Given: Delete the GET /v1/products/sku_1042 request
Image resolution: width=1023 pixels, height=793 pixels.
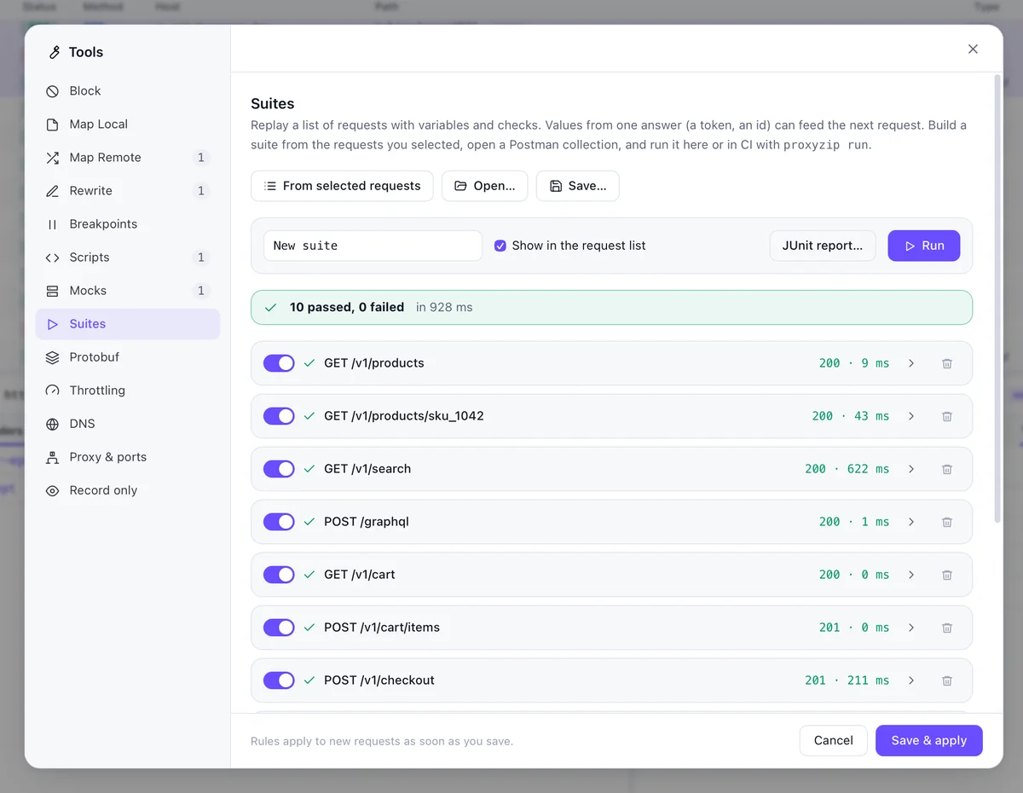Looking at the screenshot, I should click(x=946, y=416).
